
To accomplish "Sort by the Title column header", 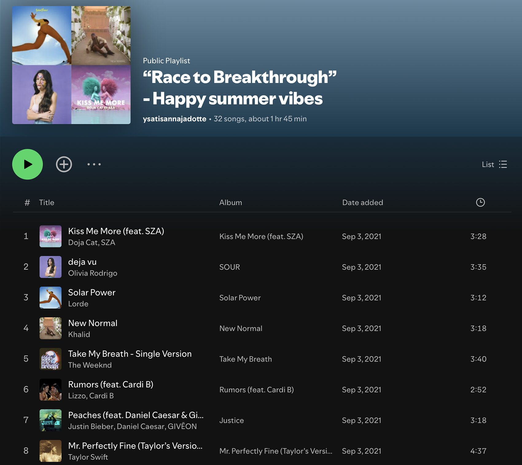I will (47, 202).
